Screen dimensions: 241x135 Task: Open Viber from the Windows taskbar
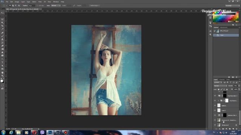point(42,132)
